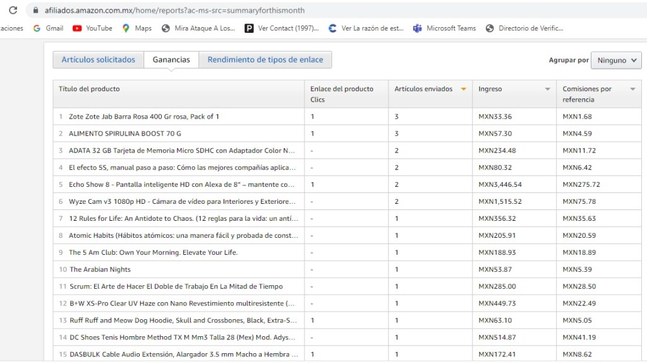This screenshot has height=364, width=647.
Task: Click the Atomic Habits product title
Action: 183,236
